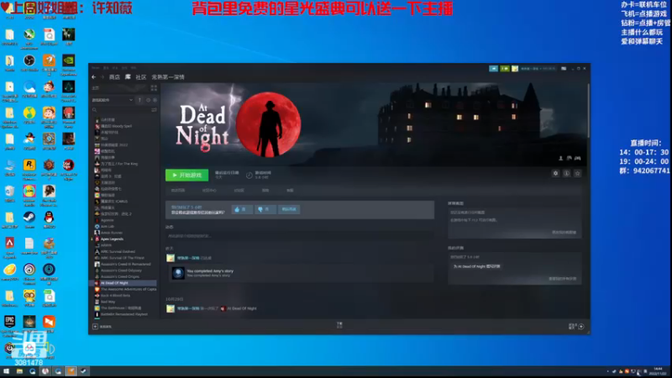Open Steam desktop shortcut icon
This screenshot has height=378, width=672.
pos(29,218)
